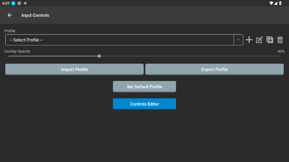Tap the 40% opacity value label
Image resolution: width=289 pixels, height=162 pixels.
[281, 51]
